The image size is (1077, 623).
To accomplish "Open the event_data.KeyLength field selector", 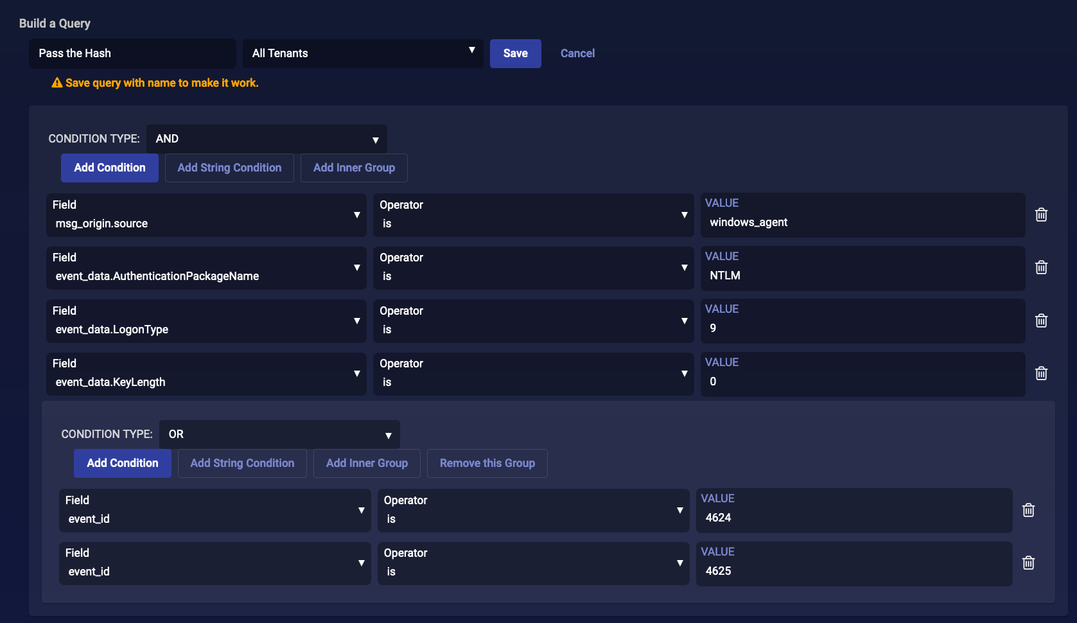I will click(x=206, y=374).
